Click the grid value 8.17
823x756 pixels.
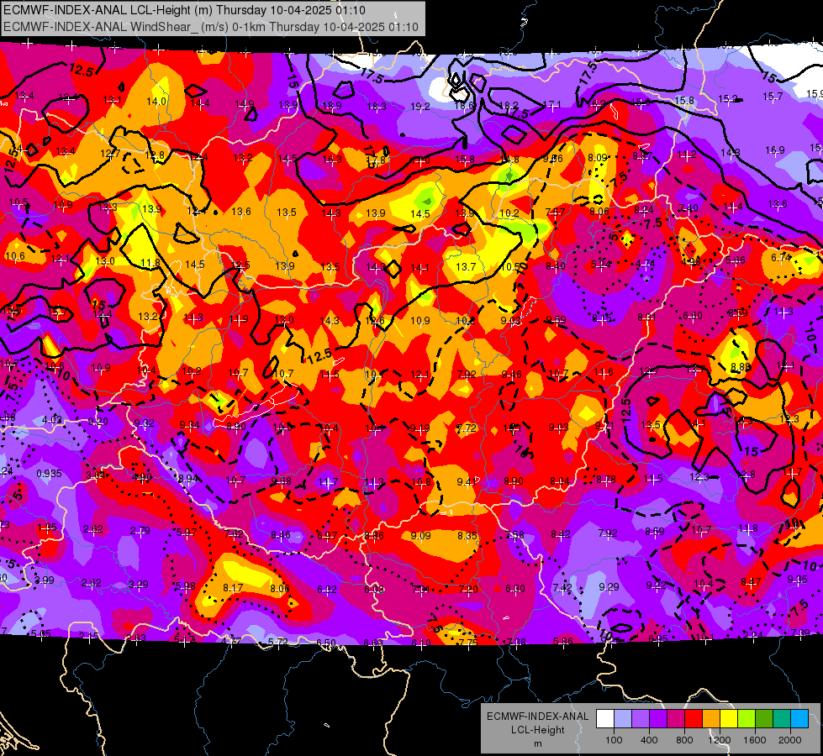click(x=233, y=588)
